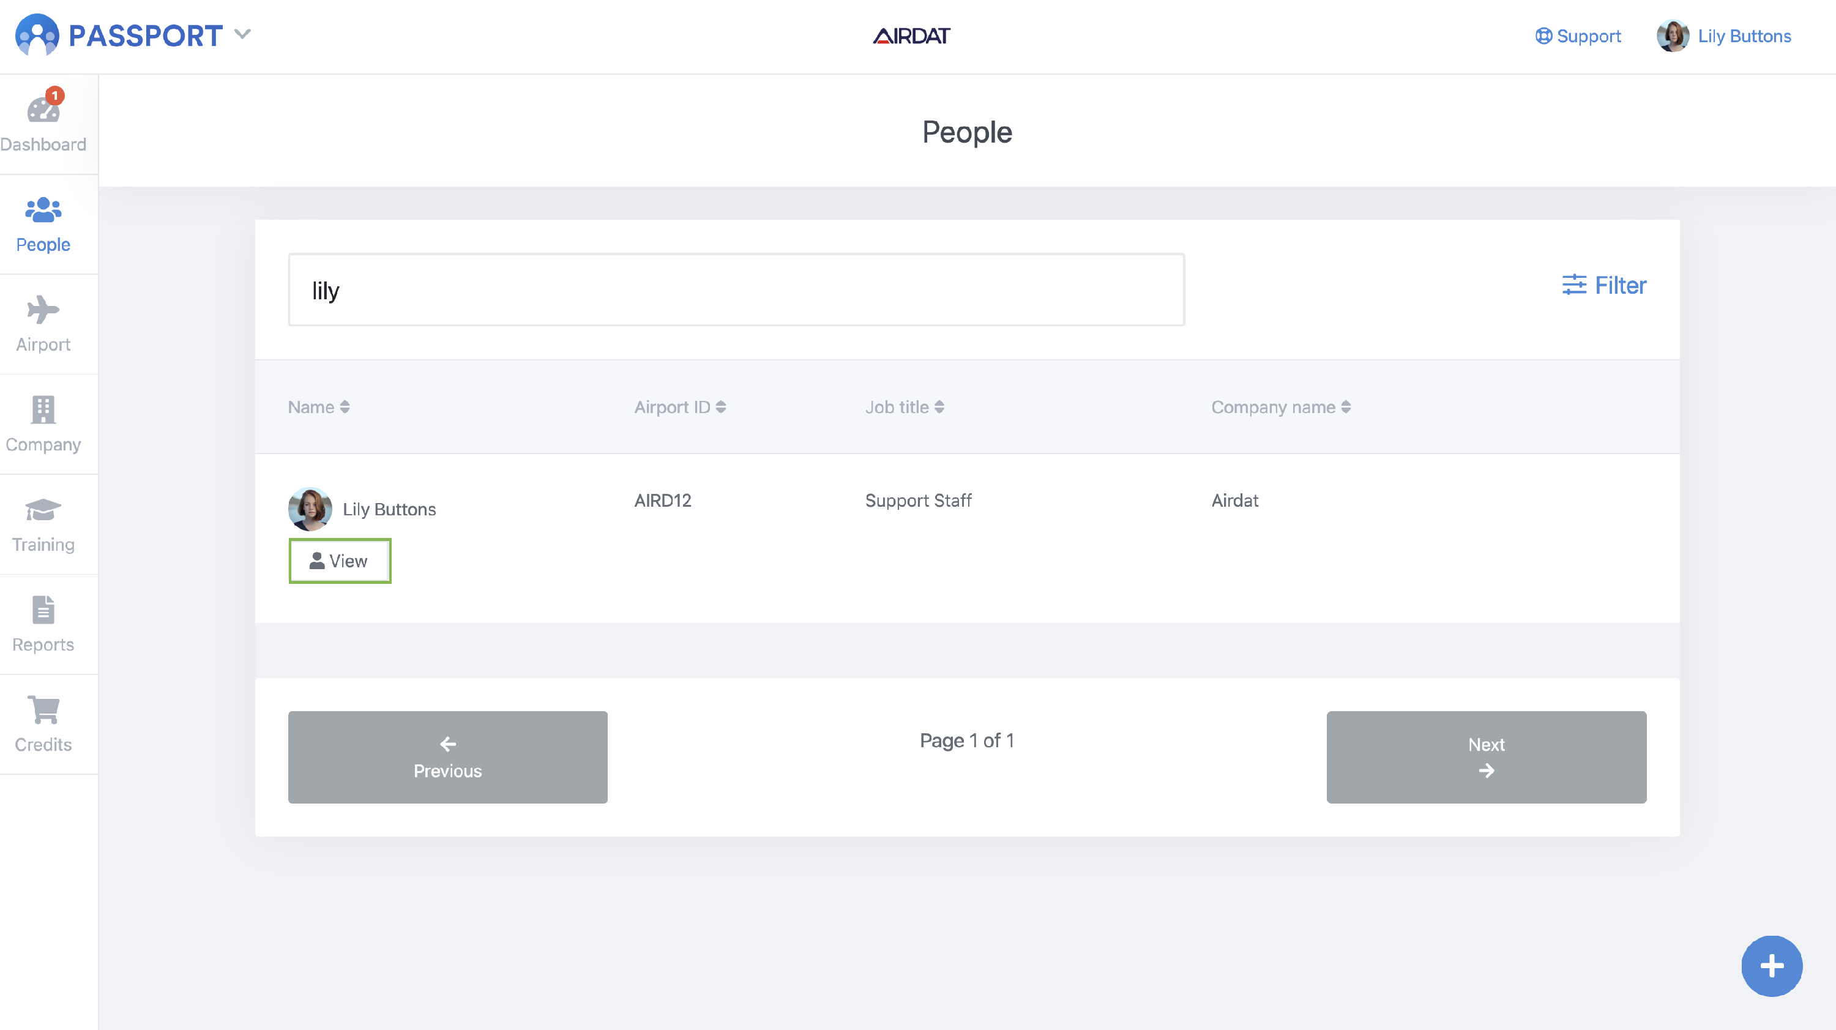This screenshot has width=1836, height=1030.
Task: Open the Support link
Action: click(1578, 36)
